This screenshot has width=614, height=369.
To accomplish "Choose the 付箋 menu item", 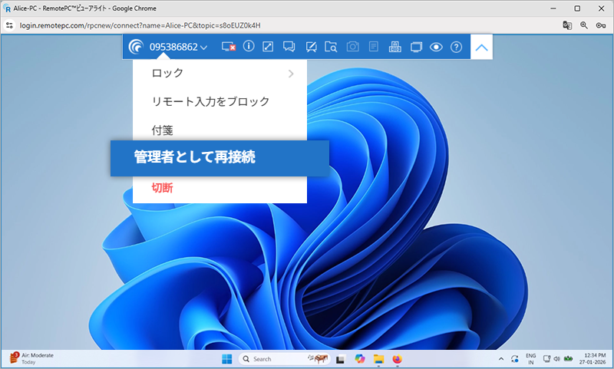I will point(220,130).
